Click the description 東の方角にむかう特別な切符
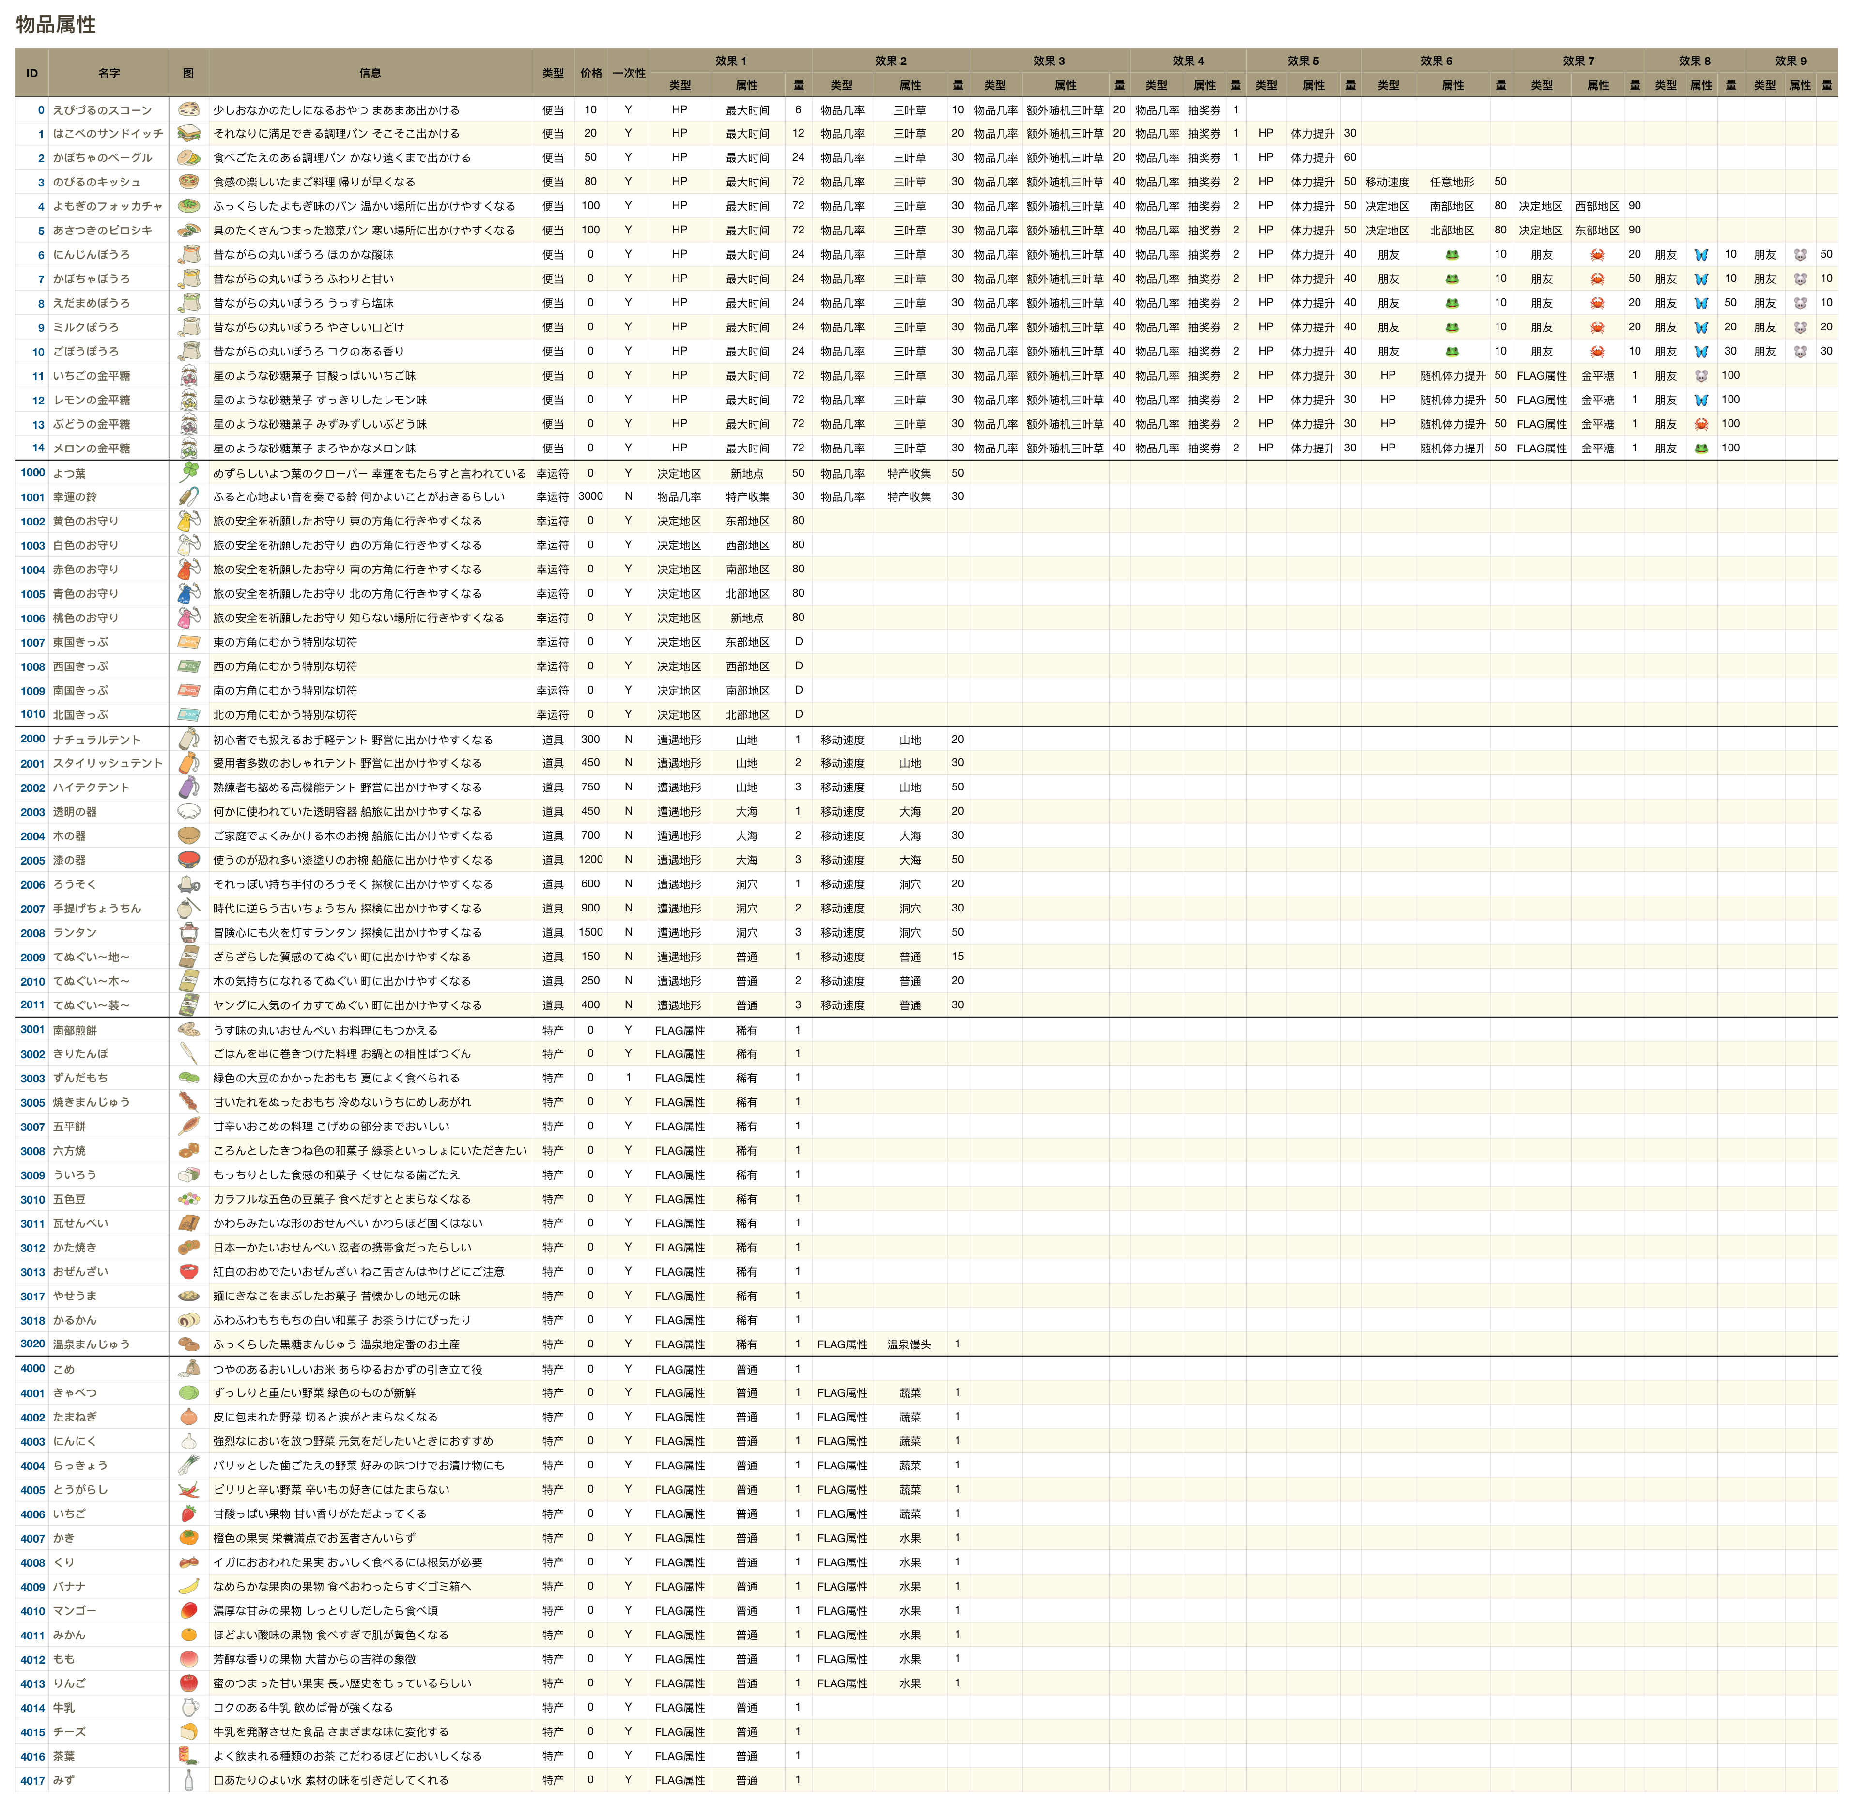Image resolution: width=1853 pixels, height=1807 pixels. (x=285, y=643)
